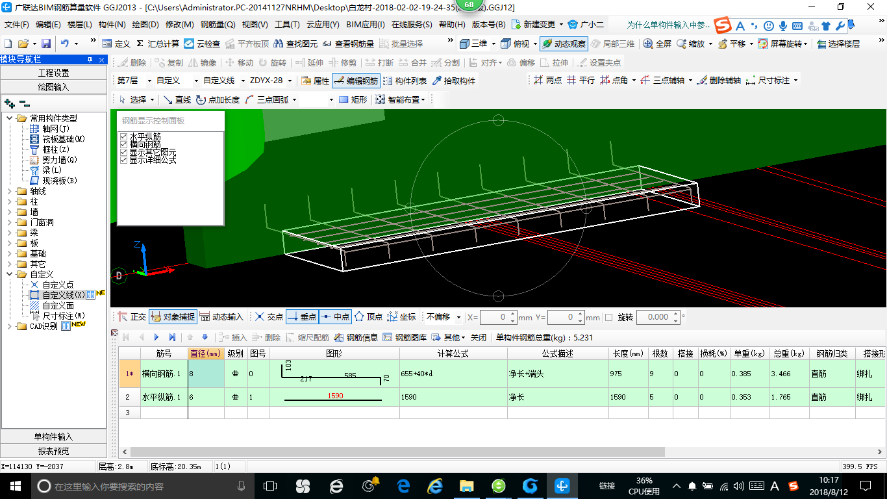Click 关闭 in rebar toolbar
The width and height of the screenshot is (887, 499).
pyautogui.click(x=479, y=337)
